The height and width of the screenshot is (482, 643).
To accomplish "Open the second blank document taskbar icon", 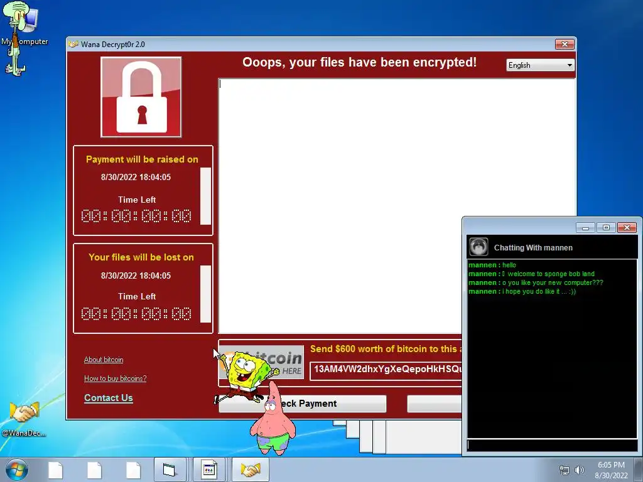I will (x=94, y=470).
